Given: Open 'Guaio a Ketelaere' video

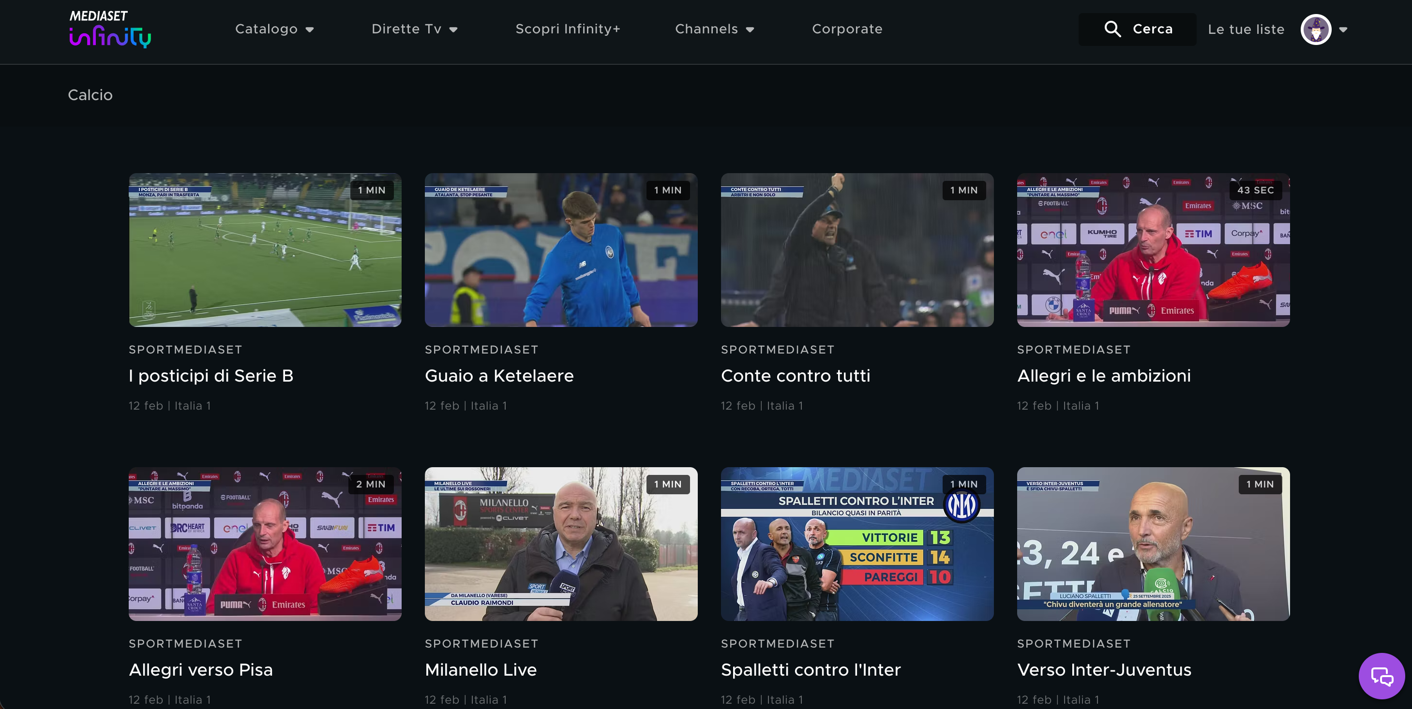Looking at the screenshot, I should [561, 251].
